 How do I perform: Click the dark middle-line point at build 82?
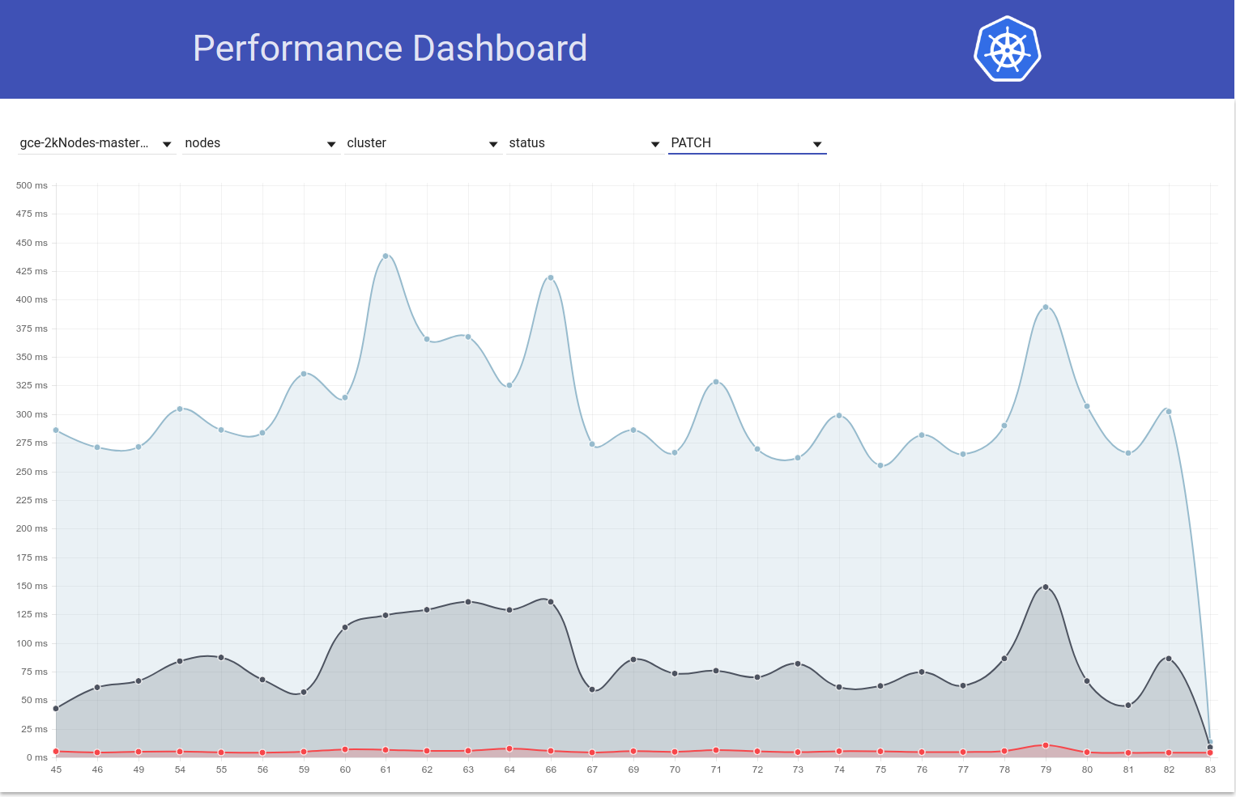pos(1169,659)
